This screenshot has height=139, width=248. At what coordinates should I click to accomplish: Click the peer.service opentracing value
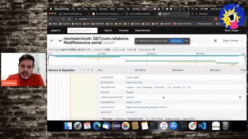click(x=147, y=107)
